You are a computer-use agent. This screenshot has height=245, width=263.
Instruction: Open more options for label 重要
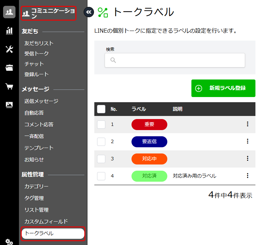pyautogui.click(x=248, y=124)
